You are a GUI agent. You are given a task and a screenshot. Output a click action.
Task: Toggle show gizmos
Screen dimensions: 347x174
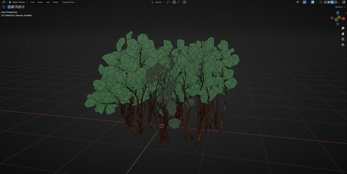(x=305, y=2)
